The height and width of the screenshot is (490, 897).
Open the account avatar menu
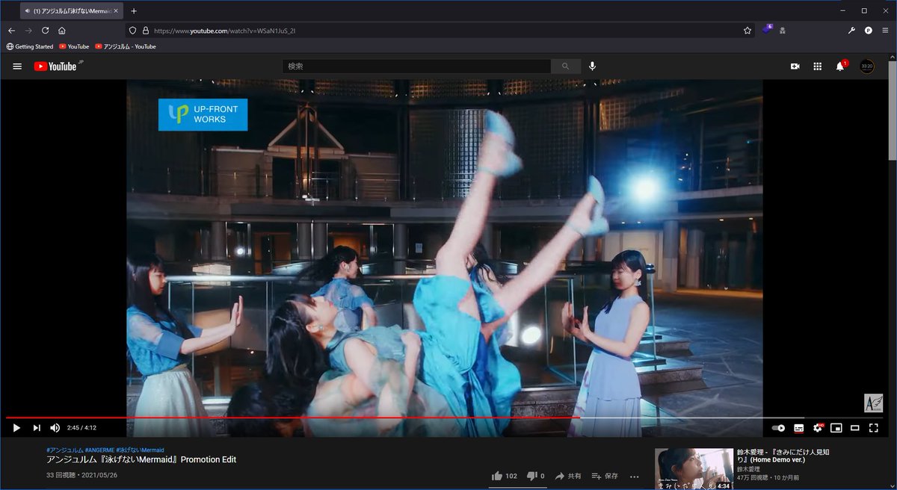(867, 66)
